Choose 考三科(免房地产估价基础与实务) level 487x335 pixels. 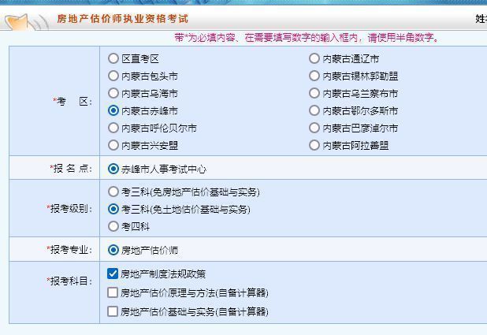click(113, 192)
